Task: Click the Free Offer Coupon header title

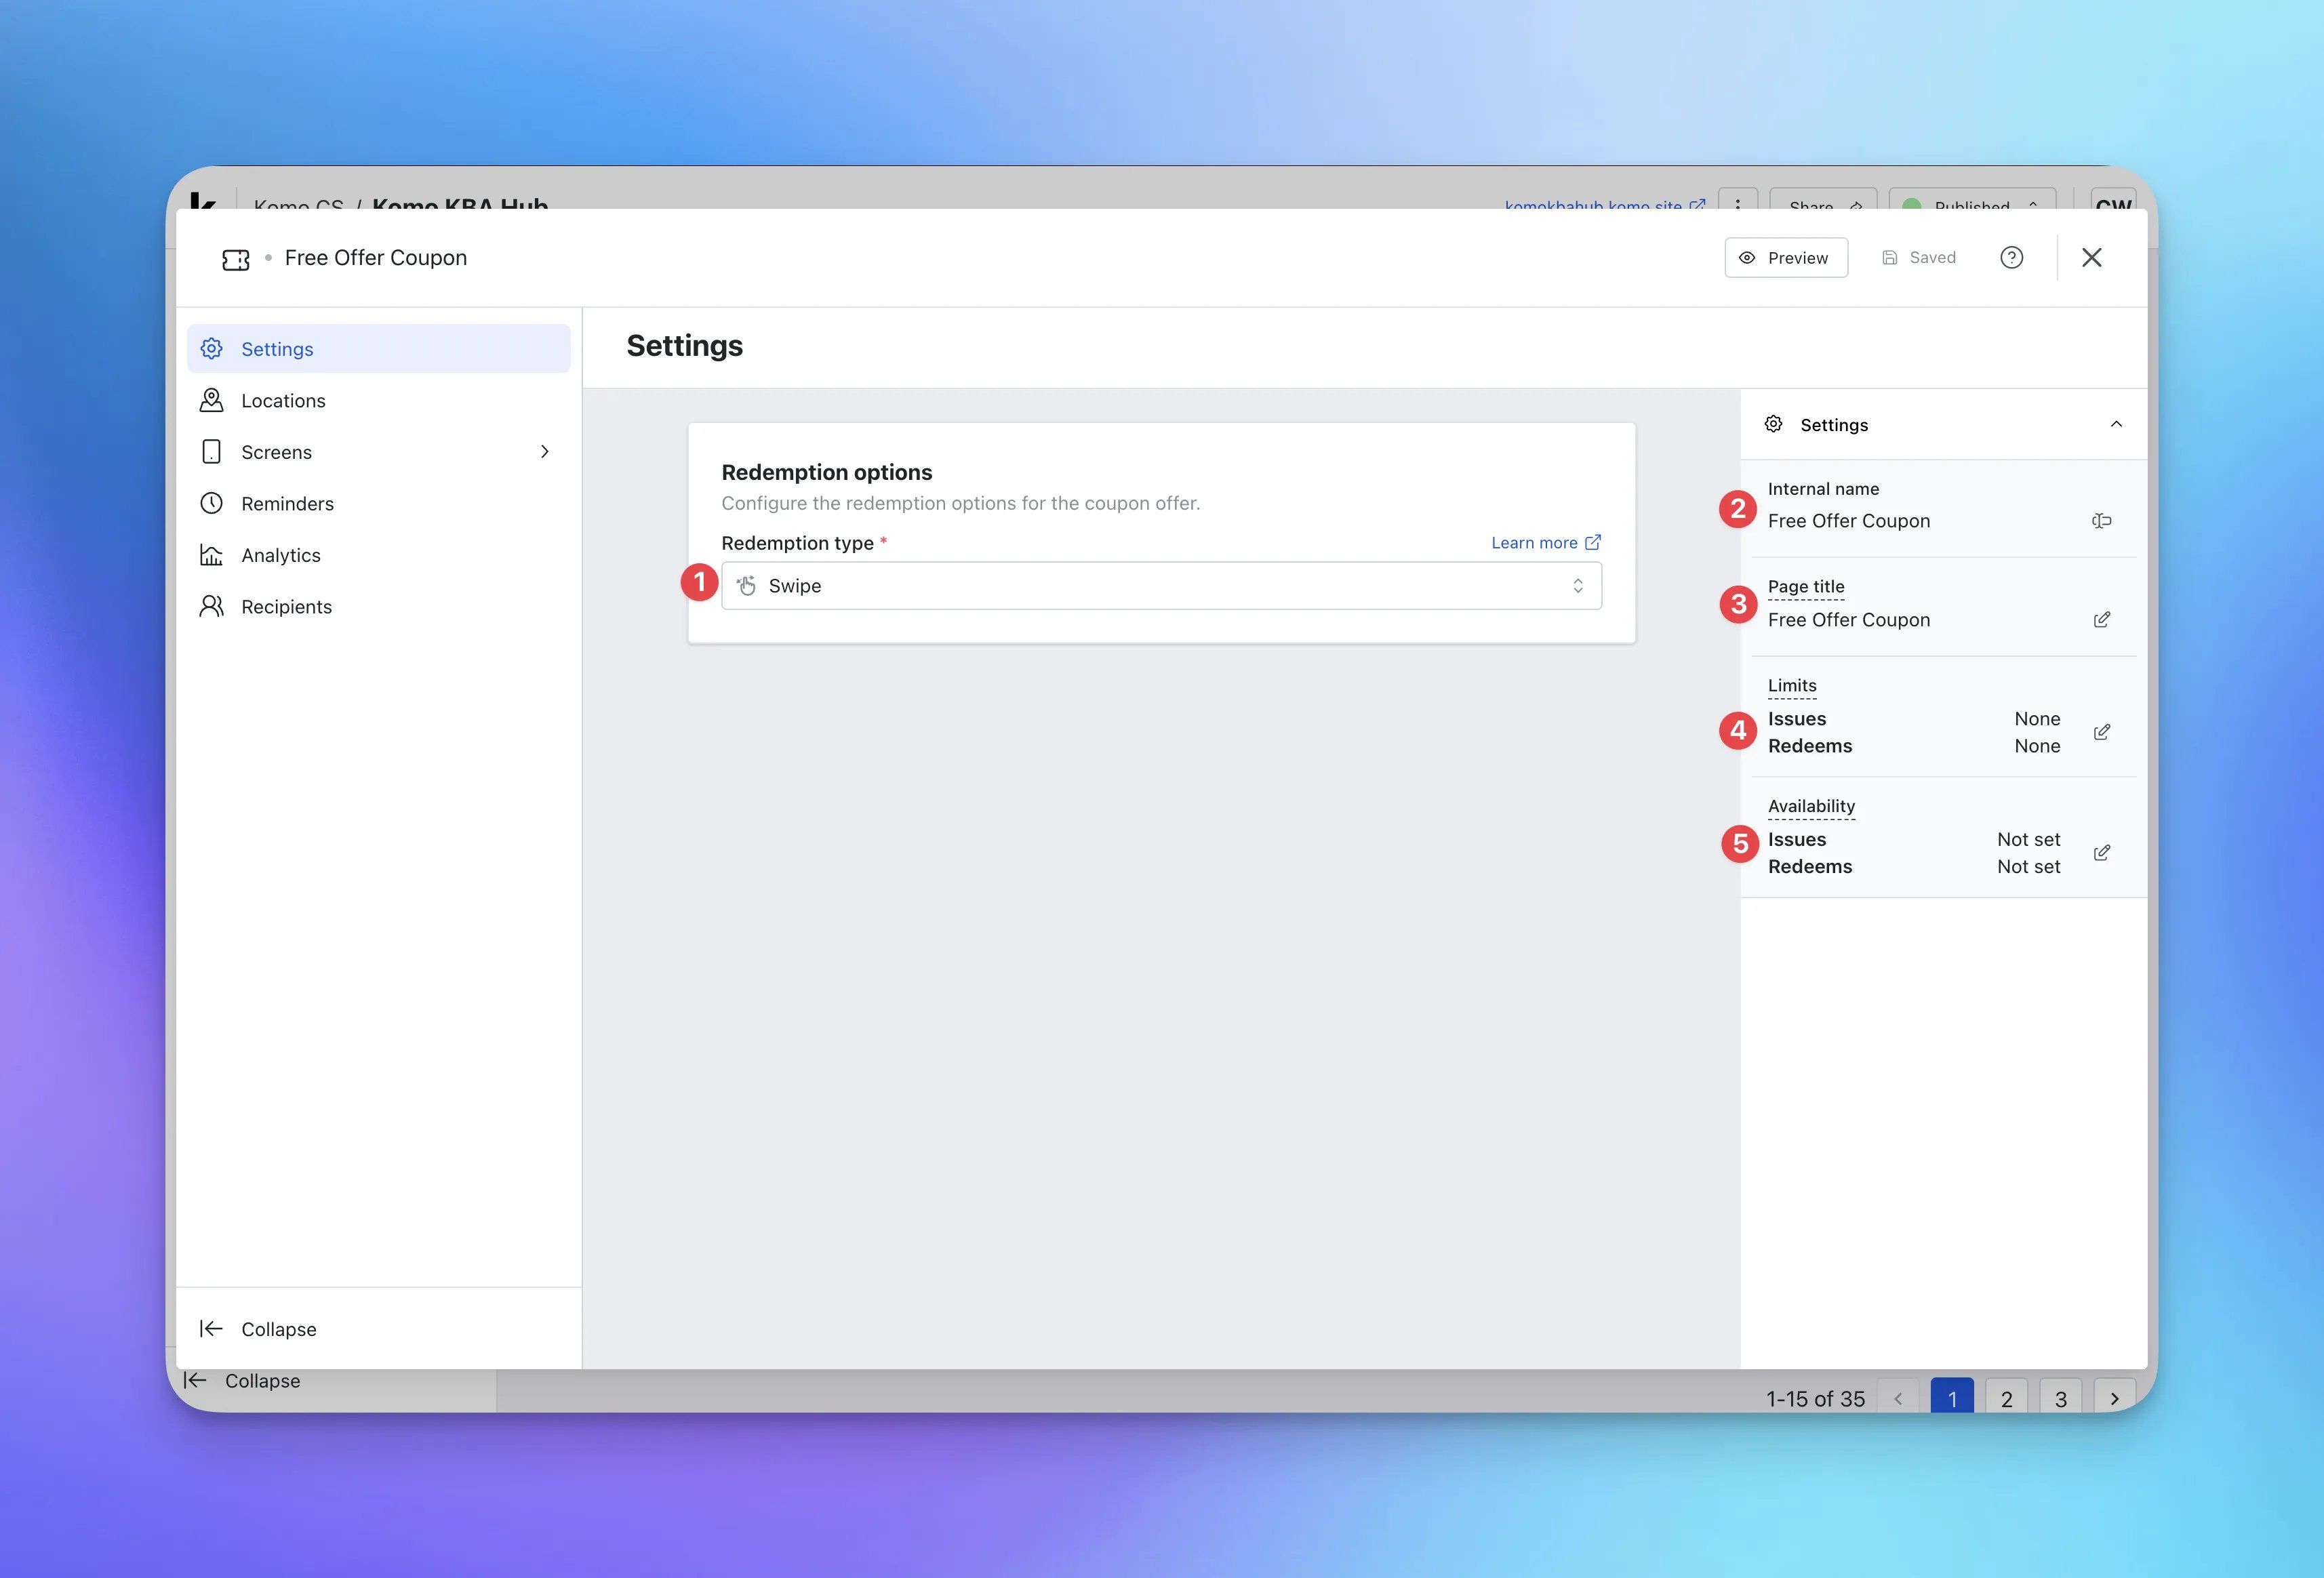Action: [376, 258]
